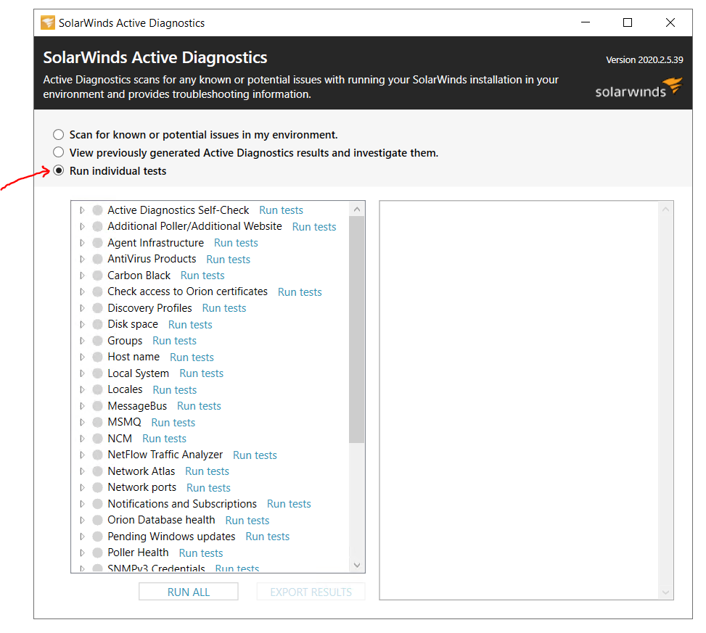Run tests for Locales
Image resolution: width=706 pixels, height=633 pixels.
174,390
